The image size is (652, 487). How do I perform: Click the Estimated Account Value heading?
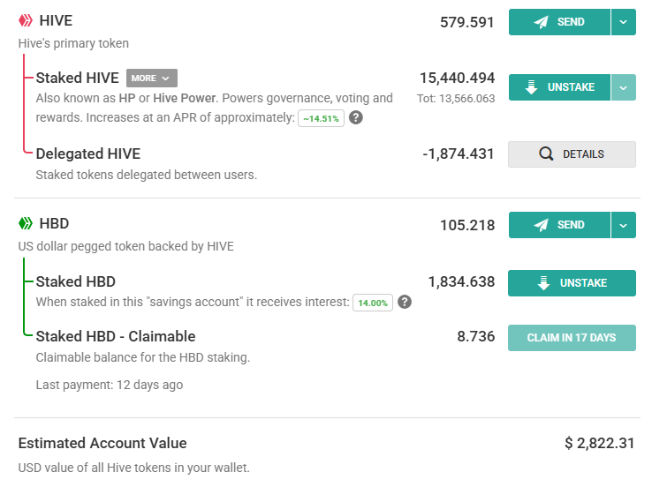pos(102,443)
